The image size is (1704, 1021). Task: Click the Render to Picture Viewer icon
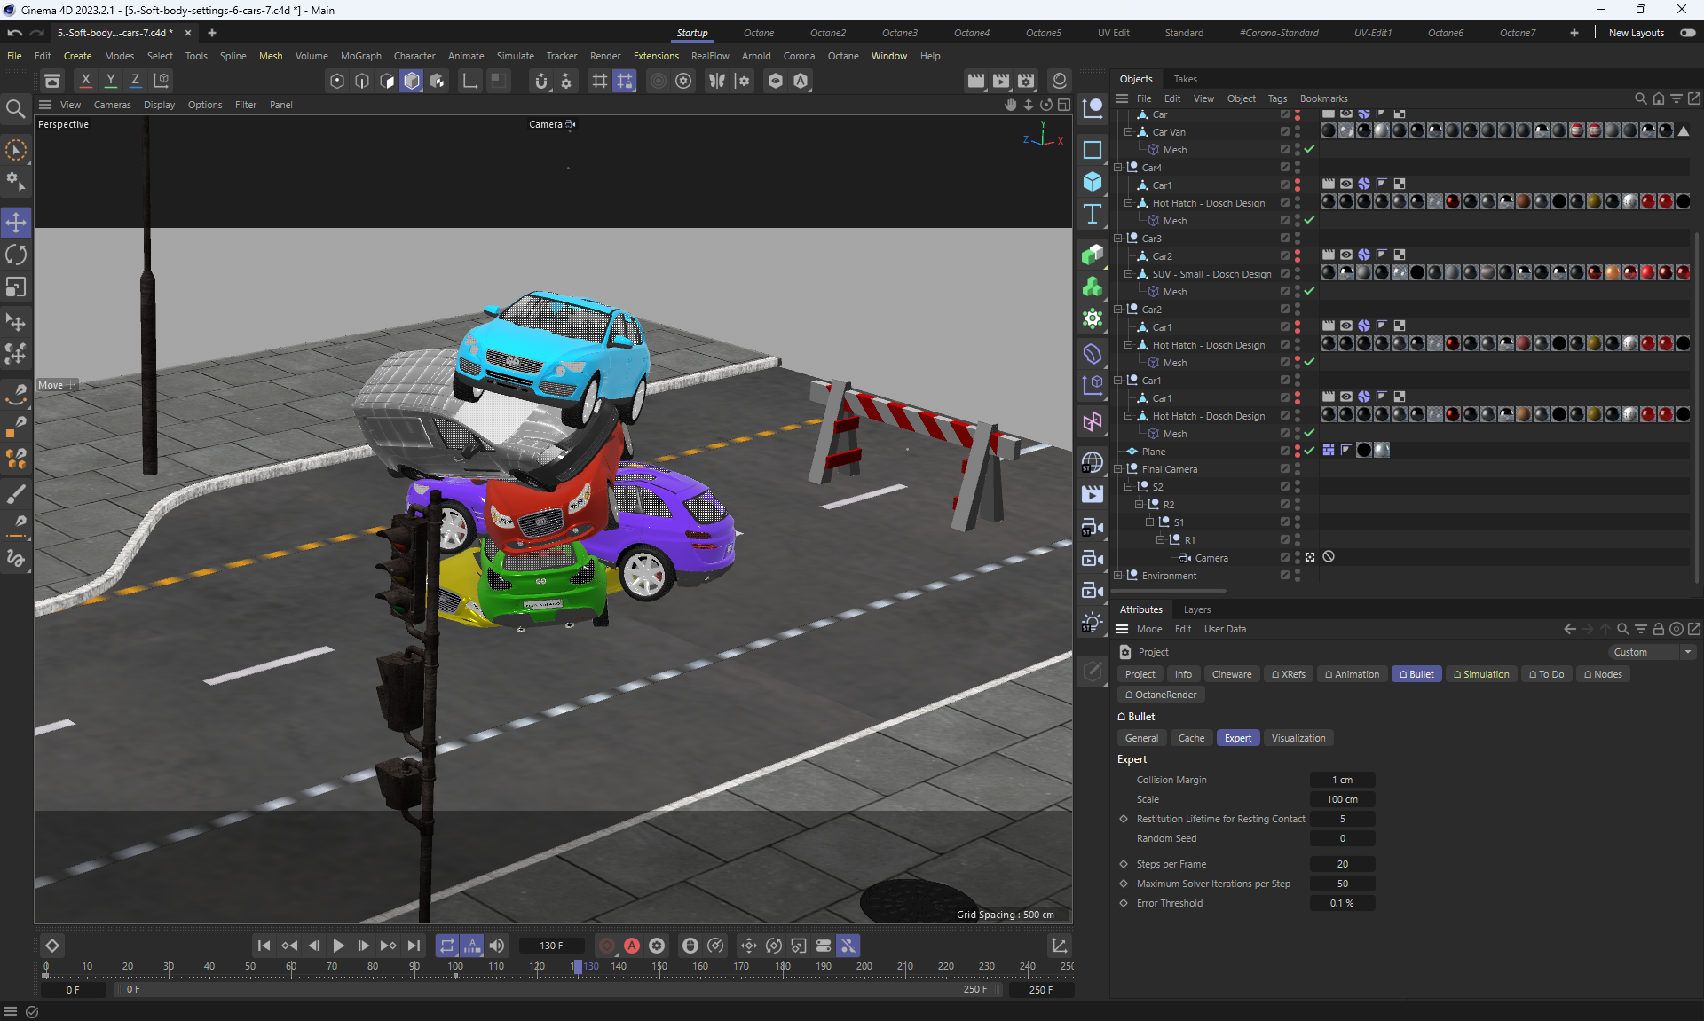pyautogui.click(x=1001, y=81)
